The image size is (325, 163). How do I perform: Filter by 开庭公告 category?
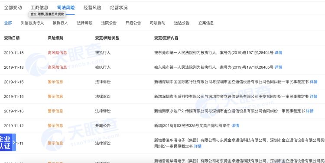coord(133,23)
